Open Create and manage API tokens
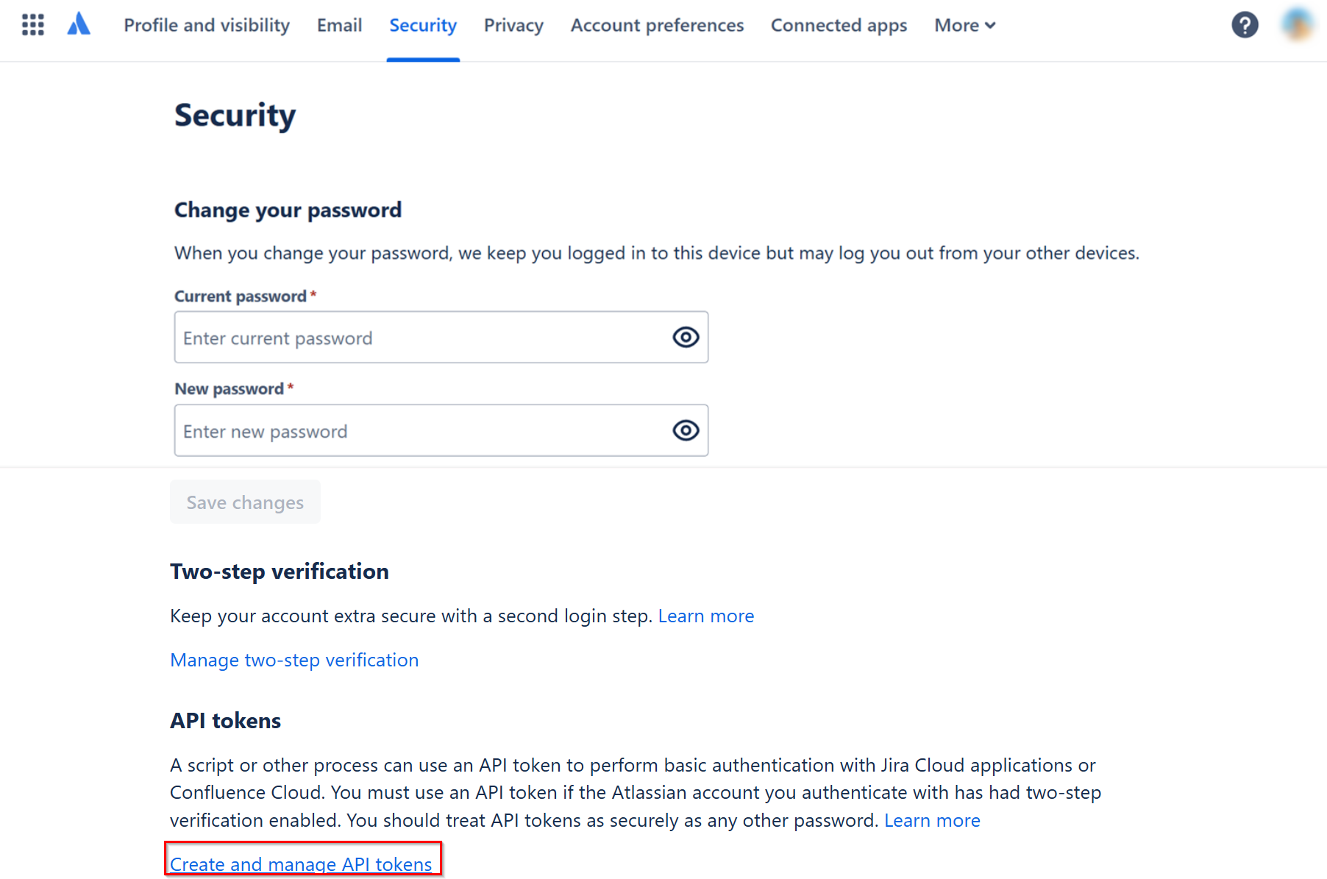The height and width of the screenshot is (879, 1327). click(x=301, y=864)
